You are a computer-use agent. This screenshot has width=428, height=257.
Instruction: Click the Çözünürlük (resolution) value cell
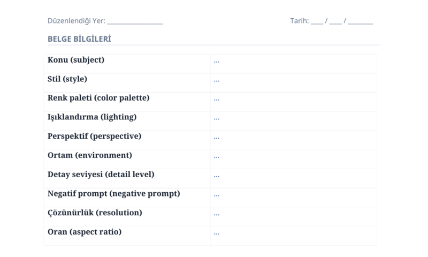tap(294, 217)
